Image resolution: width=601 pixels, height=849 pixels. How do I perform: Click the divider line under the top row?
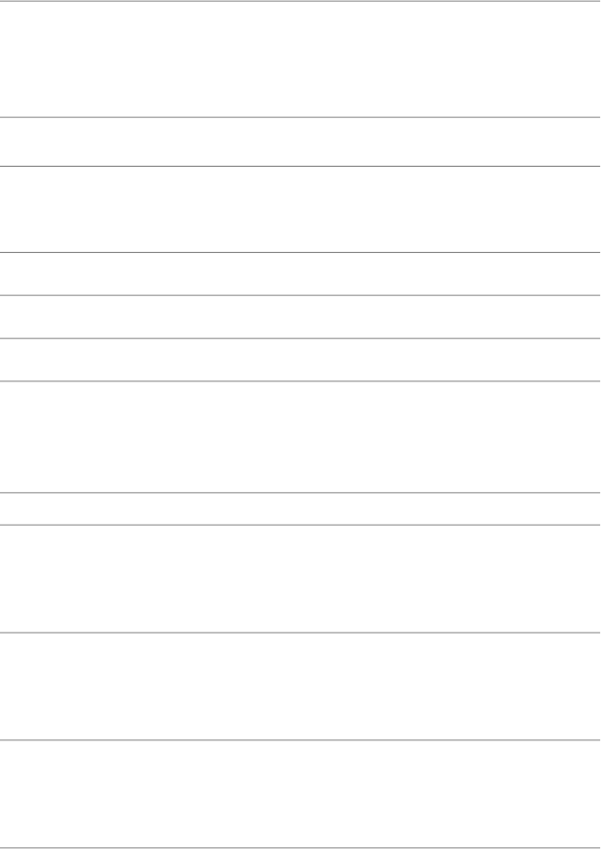click(x=300, y=117)
